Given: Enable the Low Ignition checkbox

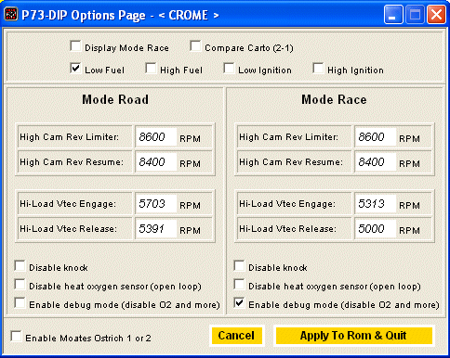Looking at the screenshot, I should [229, 69].
